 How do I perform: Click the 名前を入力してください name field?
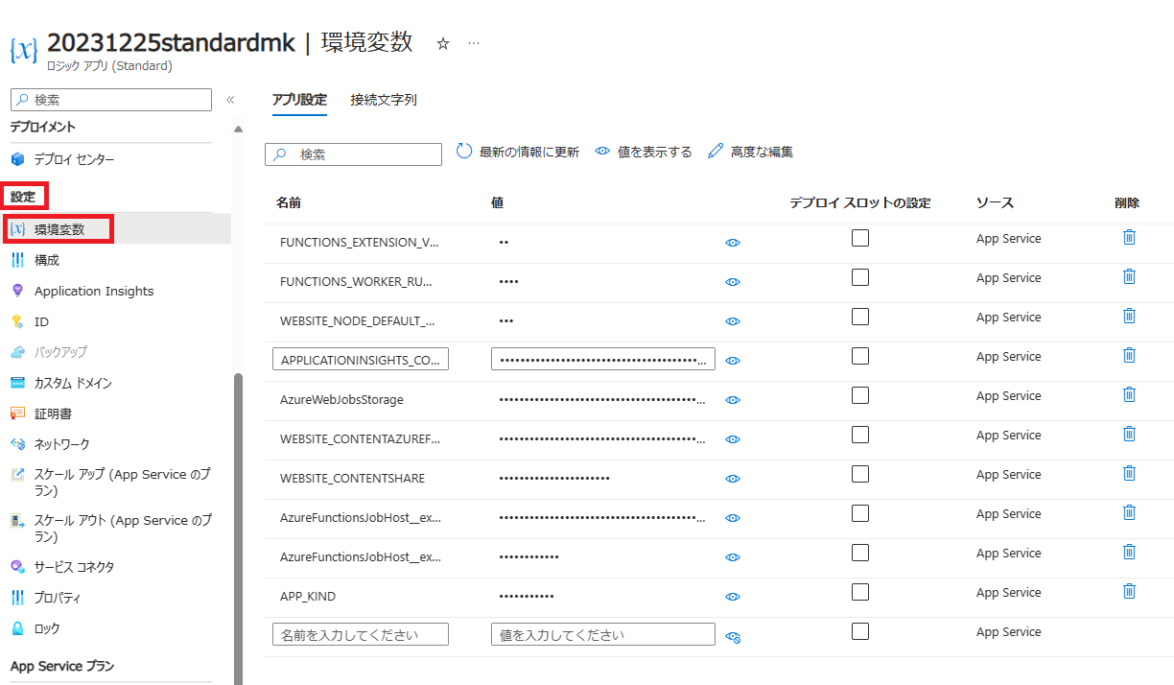pos(361,634)
